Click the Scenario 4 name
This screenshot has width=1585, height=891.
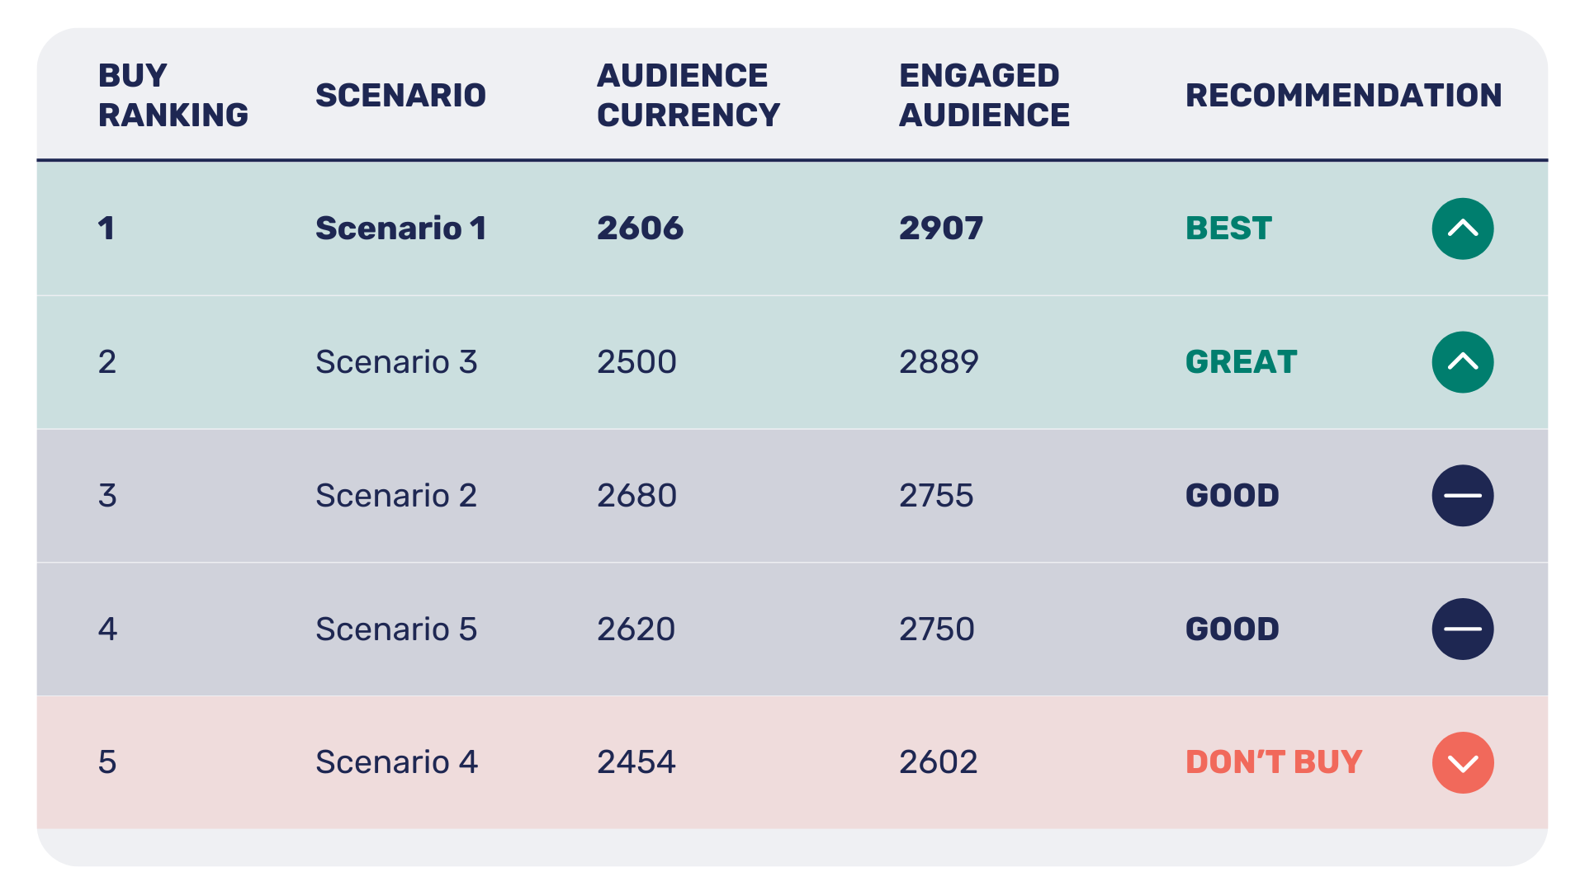click(396, 762)
